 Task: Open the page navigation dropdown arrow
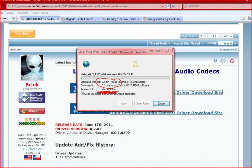point(236,36)
